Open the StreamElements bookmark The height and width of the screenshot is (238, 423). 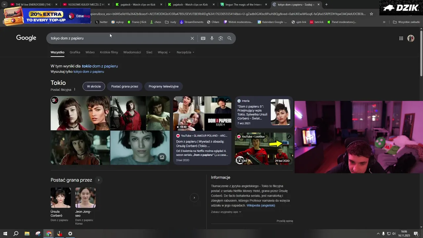pos(192,22)
